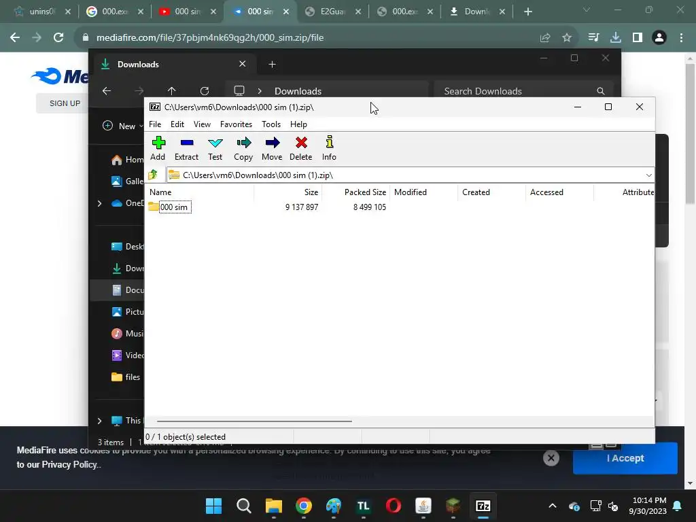This screenshot has height=522, width=696.
Task: Open Desktop in File Explorer sidebar
Action: (127, 247)
